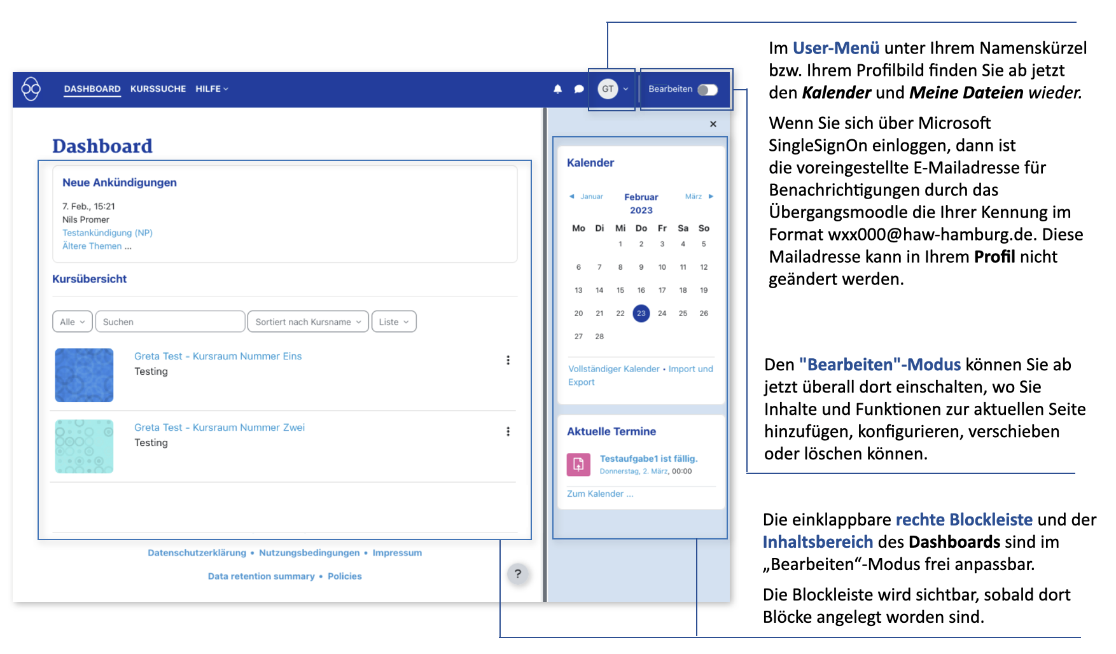Expand the Alle filter dropdown
Screen dimensions: 1116x654
[x=72, y=322]
